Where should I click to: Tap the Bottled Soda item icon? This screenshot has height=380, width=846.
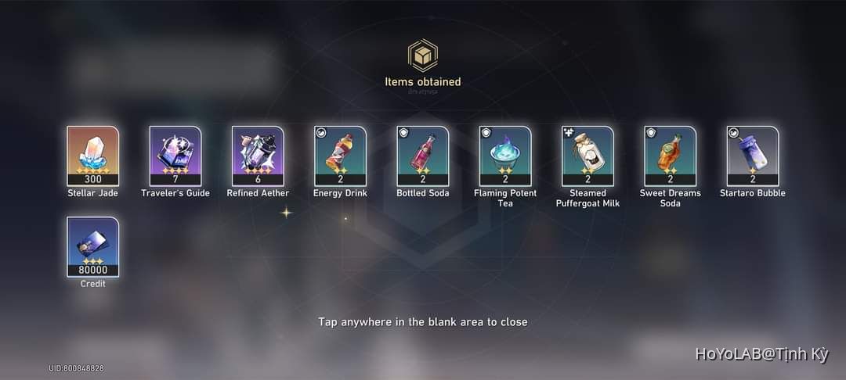pos(423,156)
